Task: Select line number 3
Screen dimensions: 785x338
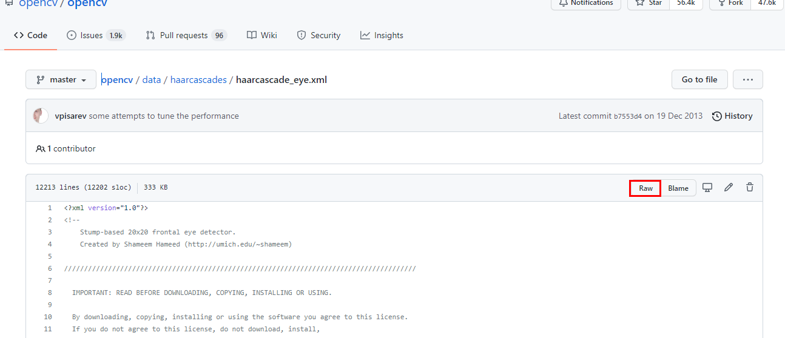Action: [x=50, y=232]
